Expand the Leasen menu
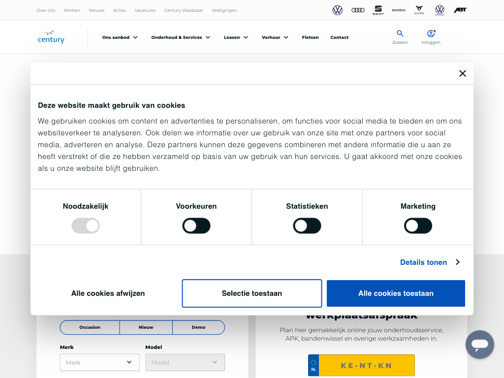504x378 pixels. tap(236, 37)
